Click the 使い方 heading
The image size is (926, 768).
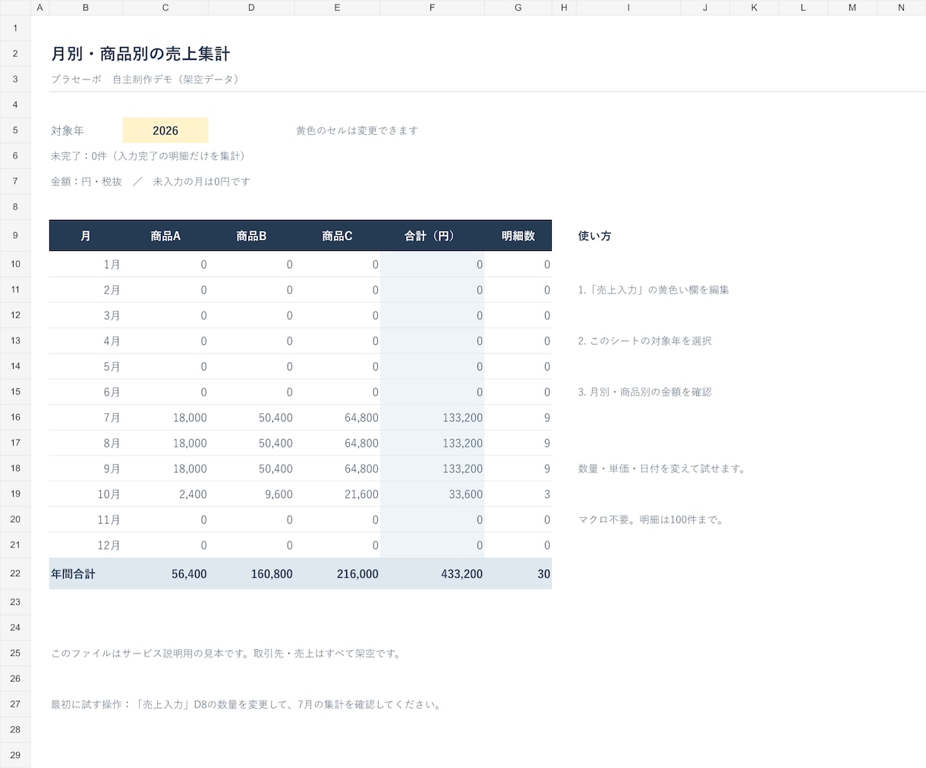click(594, 236)
